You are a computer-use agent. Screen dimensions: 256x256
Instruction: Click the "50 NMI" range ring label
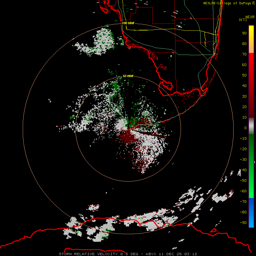click(128, 76)
